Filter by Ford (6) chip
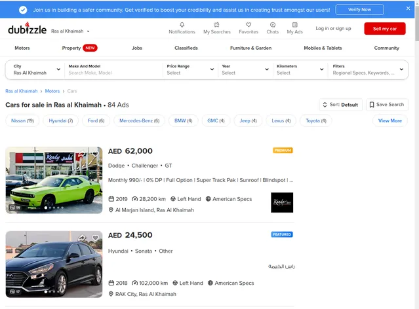The width and height of the screenshot is (419, 309). click(x=96, y=120)
